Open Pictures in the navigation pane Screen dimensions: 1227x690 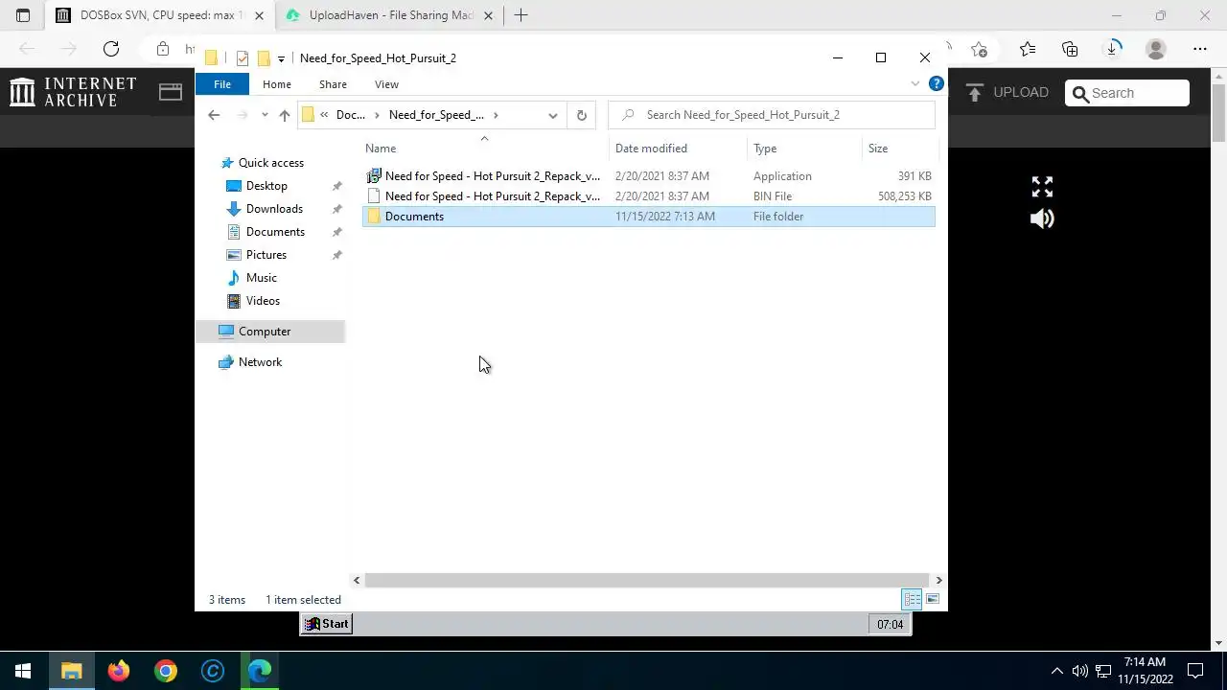(x=266, y=255)
